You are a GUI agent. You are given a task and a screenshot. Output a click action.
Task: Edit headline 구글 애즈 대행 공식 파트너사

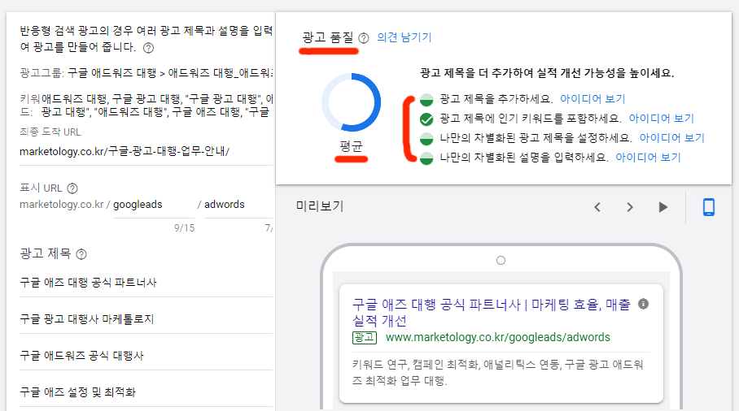point(146,283)
